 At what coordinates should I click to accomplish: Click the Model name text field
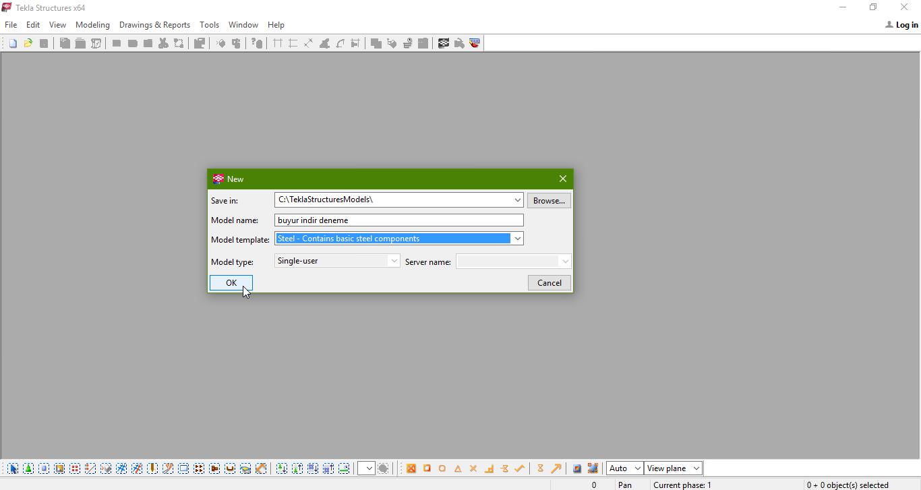click(x=399, y=220)
